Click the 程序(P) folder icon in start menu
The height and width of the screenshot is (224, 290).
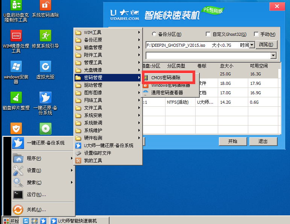click(18, 158)
